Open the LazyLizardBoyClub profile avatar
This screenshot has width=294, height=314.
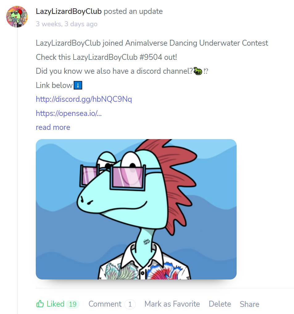click(x=17, y=17)
